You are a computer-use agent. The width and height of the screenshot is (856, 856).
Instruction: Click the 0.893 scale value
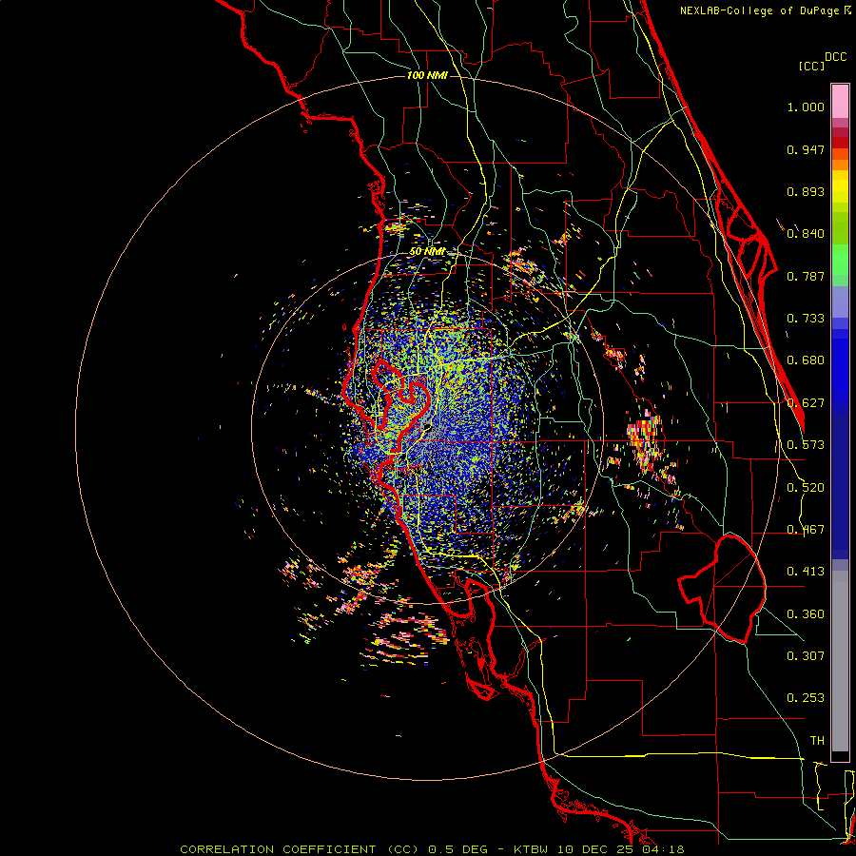pos(806,191)
